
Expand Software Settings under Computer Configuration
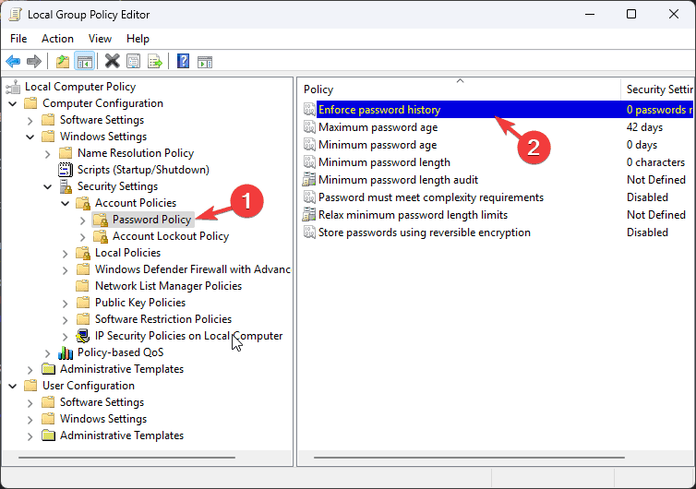pos(30,120)
